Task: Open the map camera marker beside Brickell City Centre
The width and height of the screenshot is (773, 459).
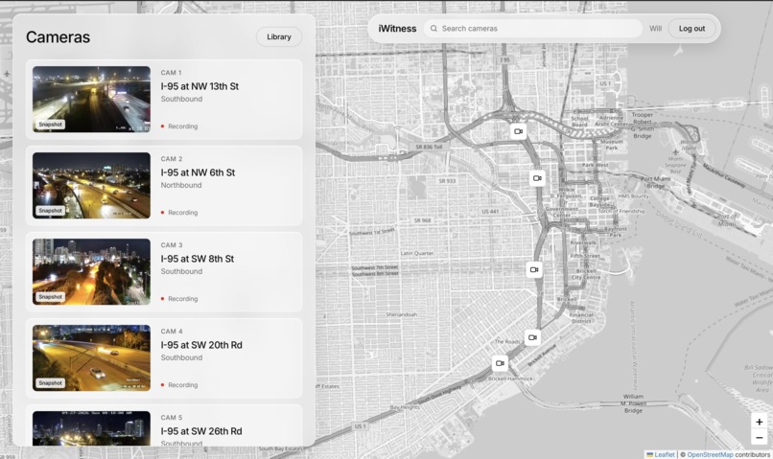Action: [x=534, y=270]
